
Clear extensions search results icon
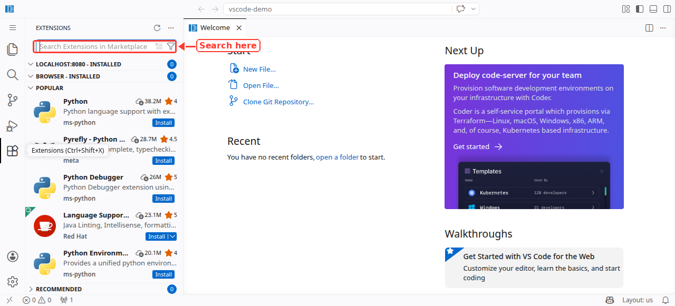pos(159,46)
